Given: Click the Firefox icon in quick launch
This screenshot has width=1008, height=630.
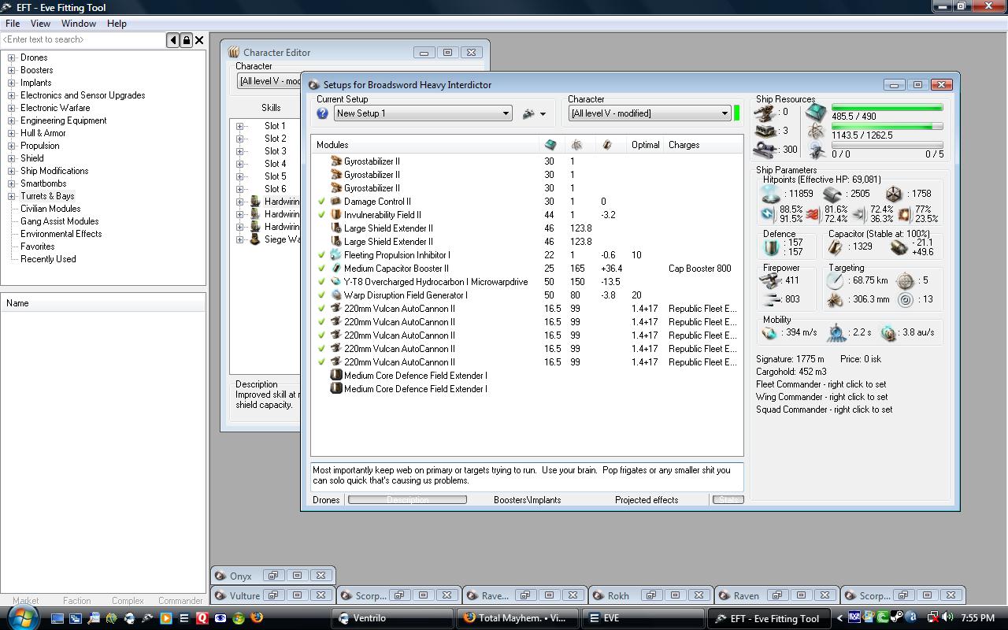Looking at the screenshot, I should [256, 618].
